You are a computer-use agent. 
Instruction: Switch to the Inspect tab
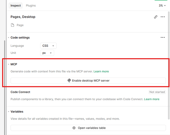pos(15,6)
